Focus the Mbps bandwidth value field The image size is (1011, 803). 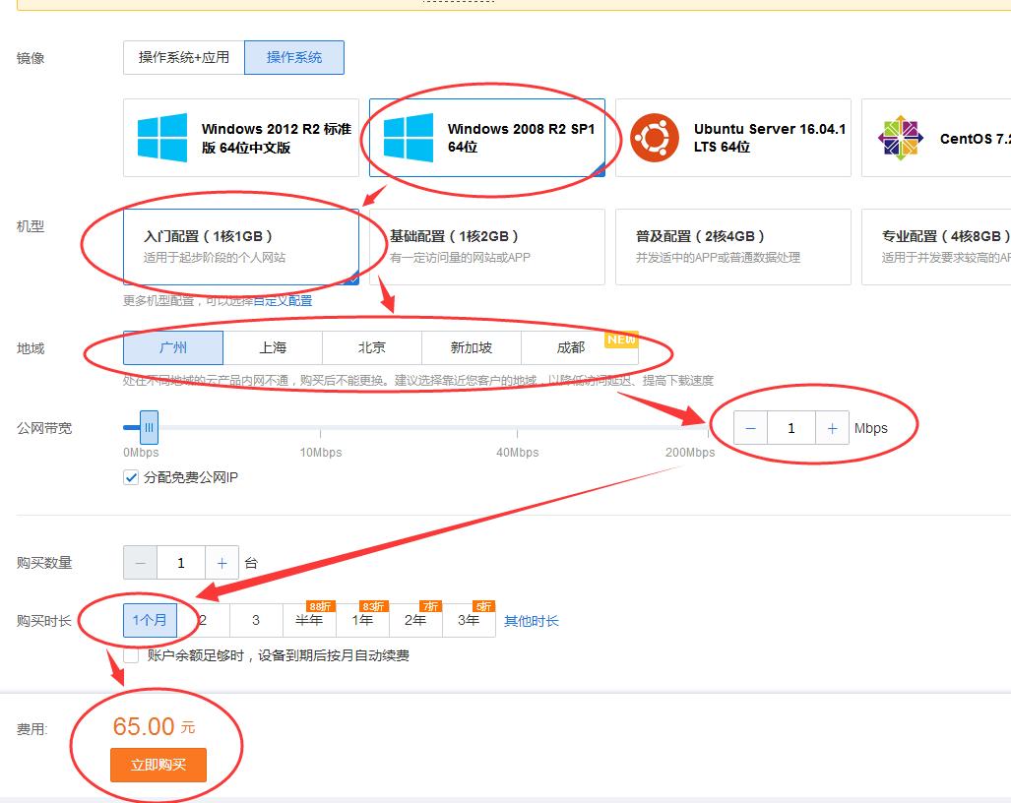(x=791, y=428)
